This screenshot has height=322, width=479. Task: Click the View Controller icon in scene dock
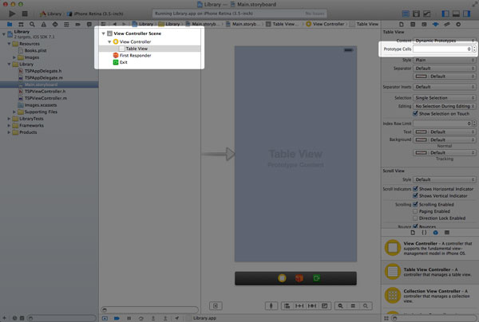point(282,278)
